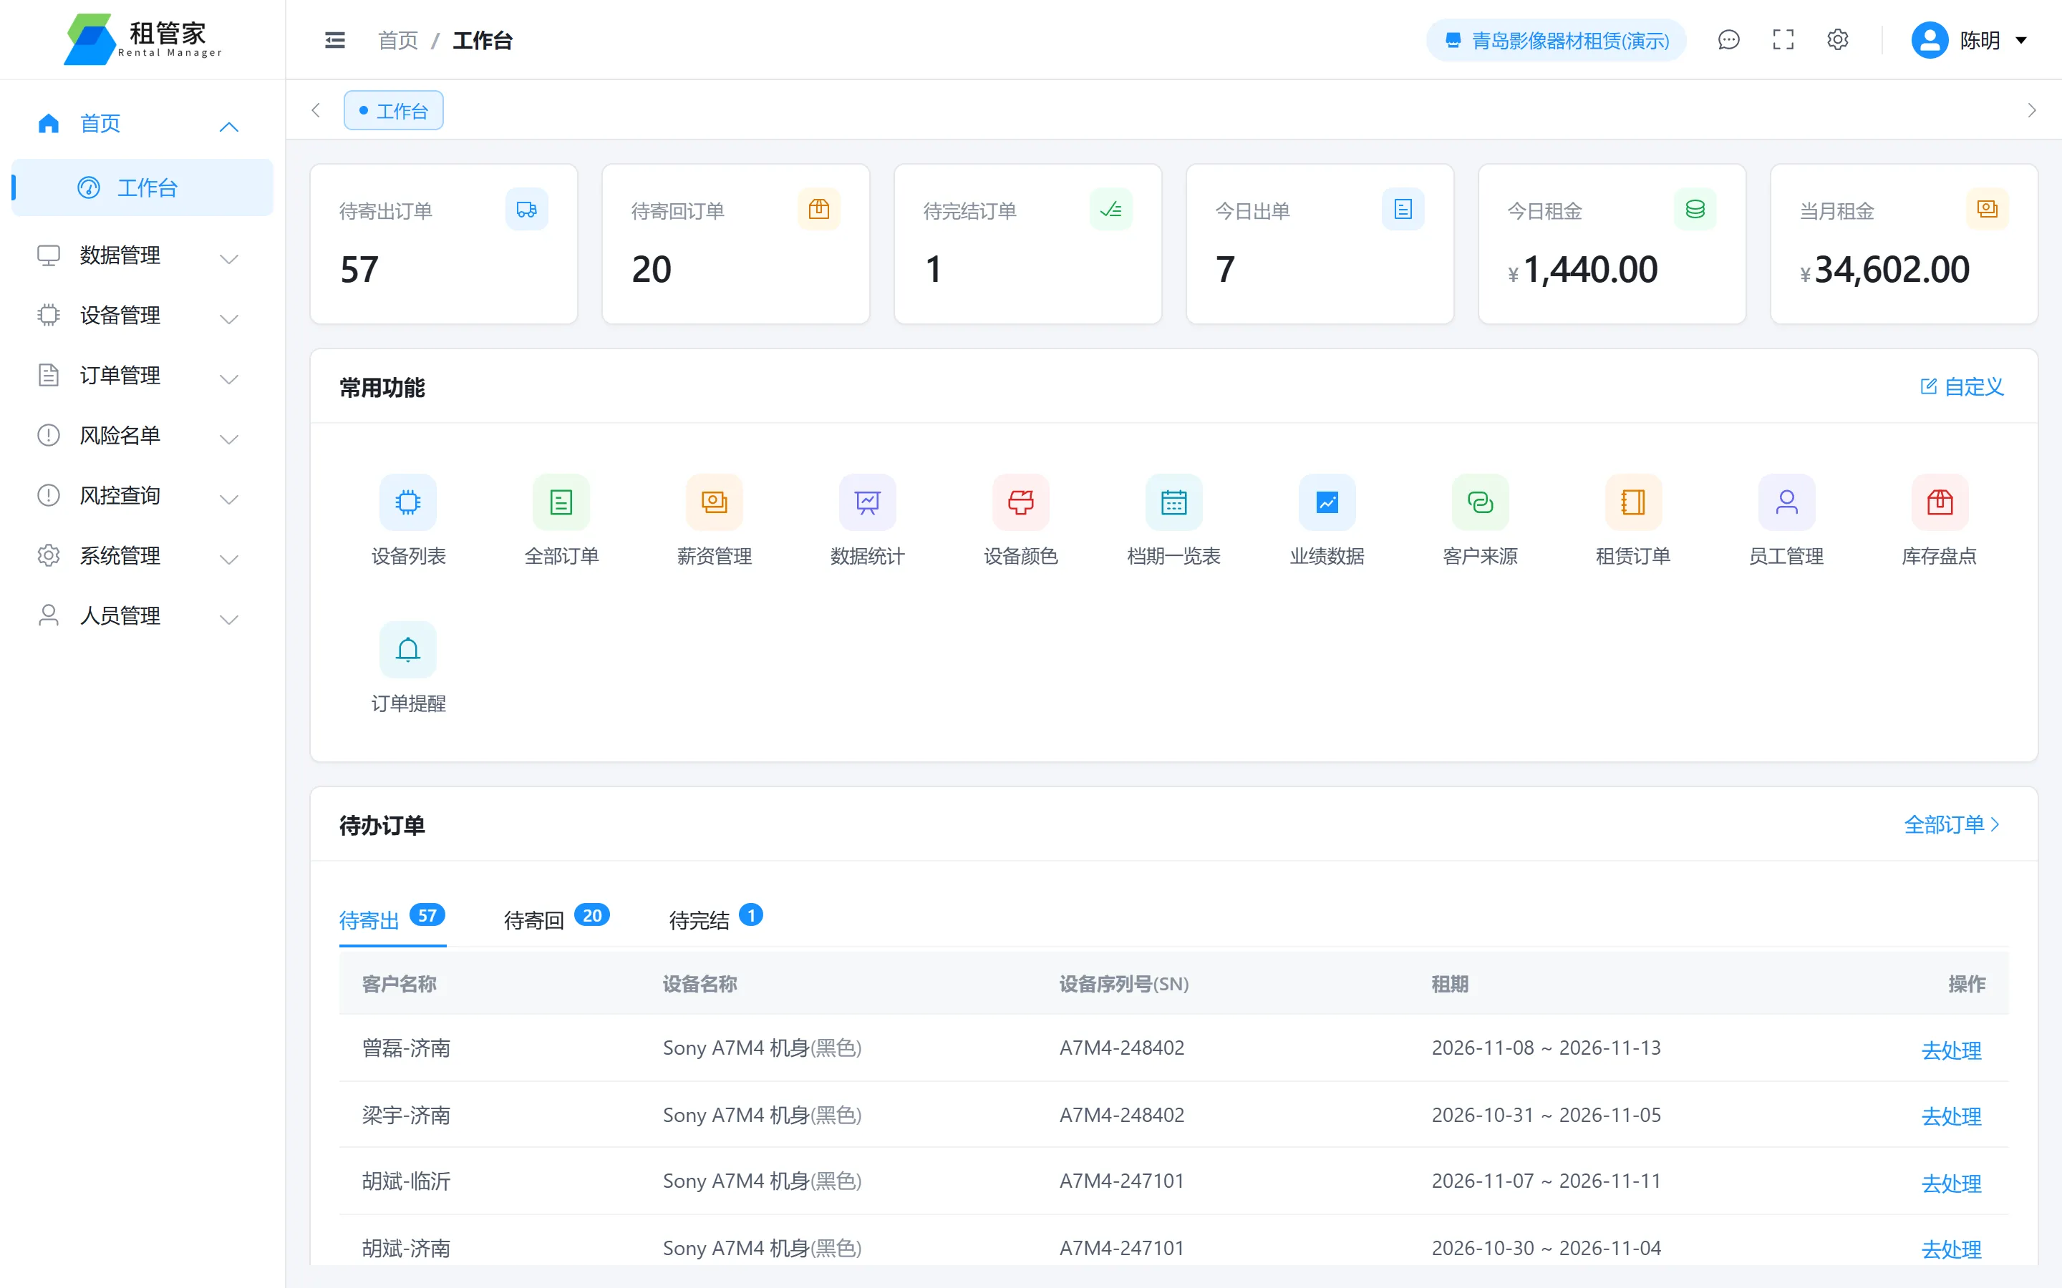
Task: Select 工作台 in the sidebar
Action: [142, 187]
